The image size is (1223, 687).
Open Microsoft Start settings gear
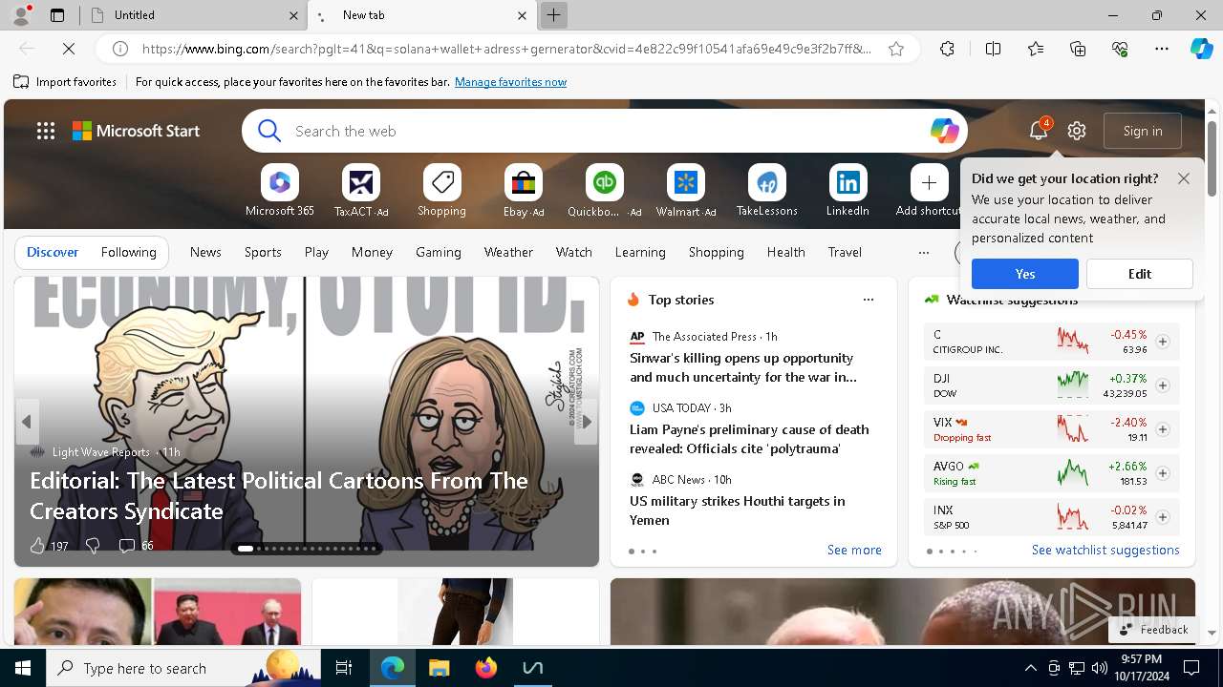click(x=1077, y=131)
